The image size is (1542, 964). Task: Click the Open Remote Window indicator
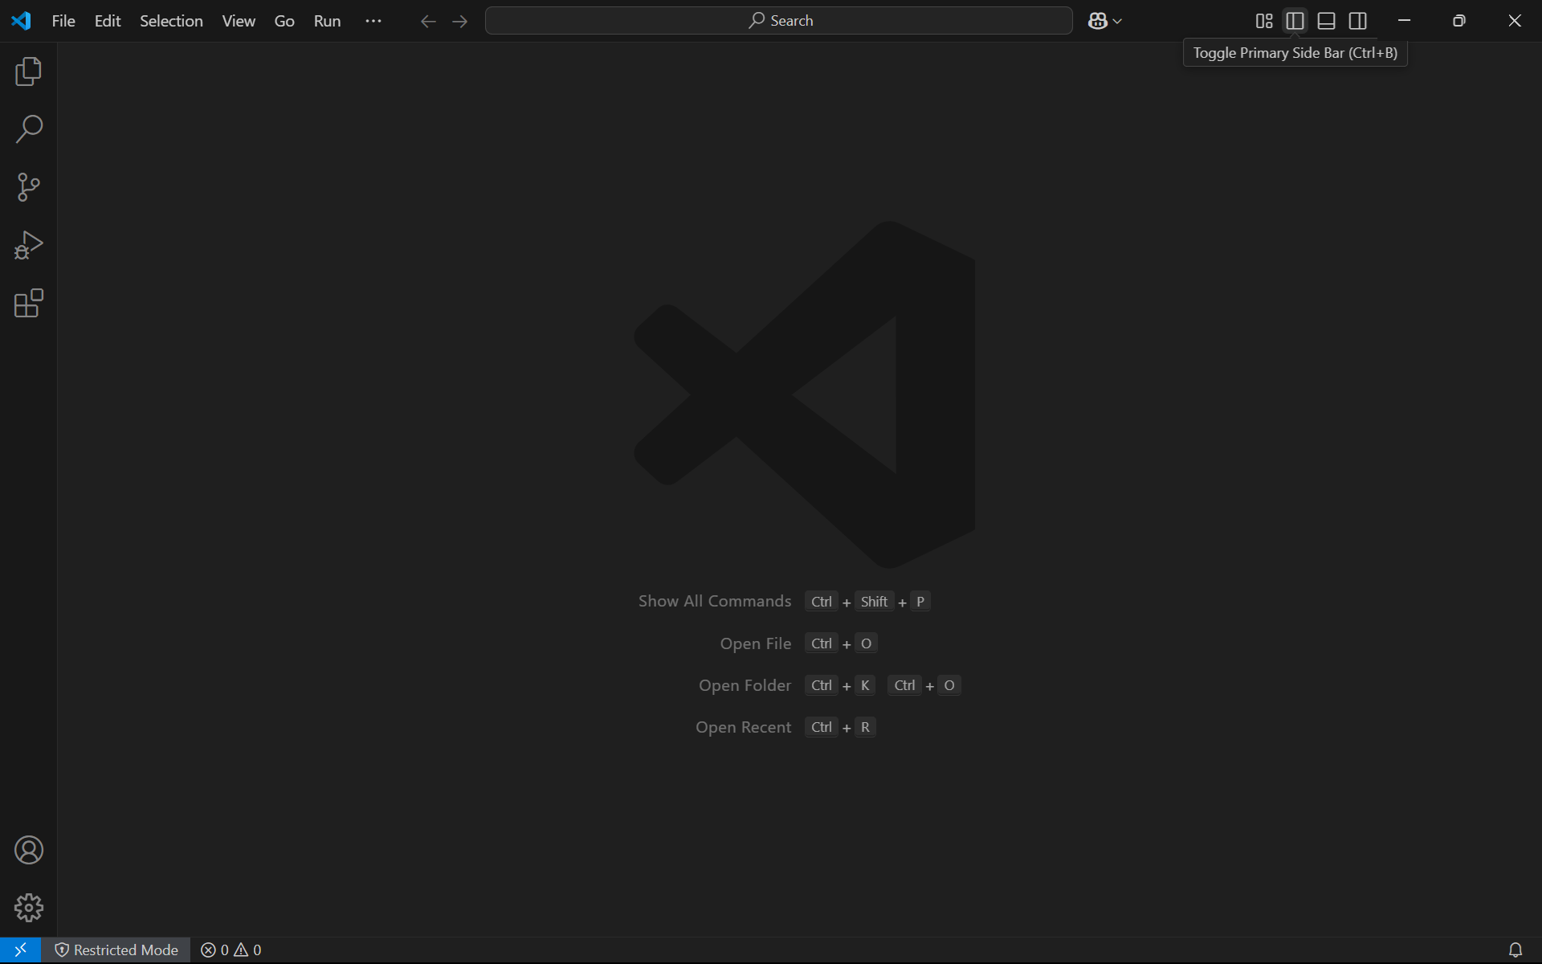tap(20, 950)
